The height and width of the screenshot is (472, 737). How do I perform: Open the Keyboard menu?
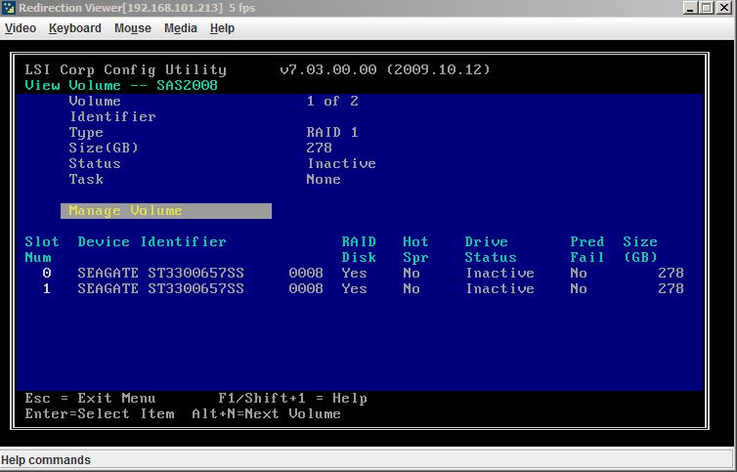tap(74, 28)
